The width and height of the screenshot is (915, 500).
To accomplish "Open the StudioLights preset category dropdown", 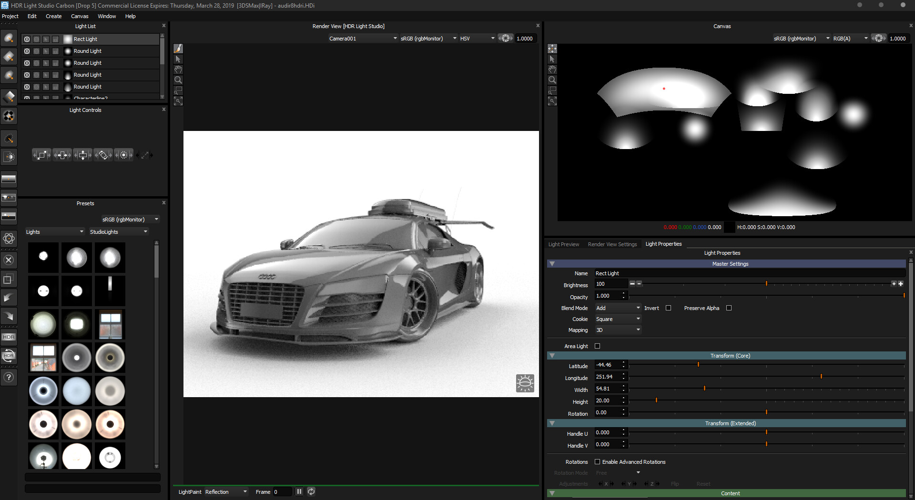I will (119, 232).
